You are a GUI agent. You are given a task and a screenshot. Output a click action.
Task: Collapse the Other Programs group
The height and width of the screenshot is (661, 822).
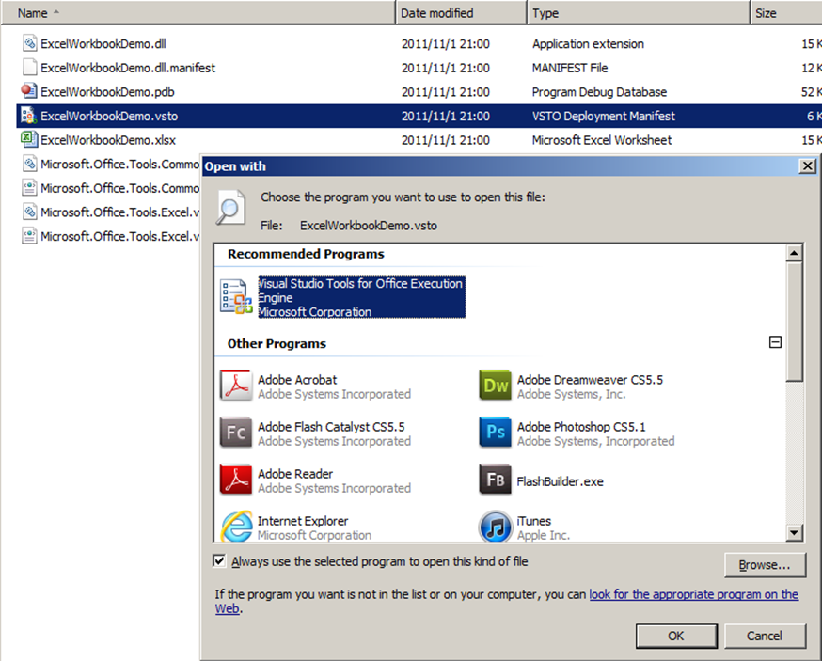click(x=775, y=342)
